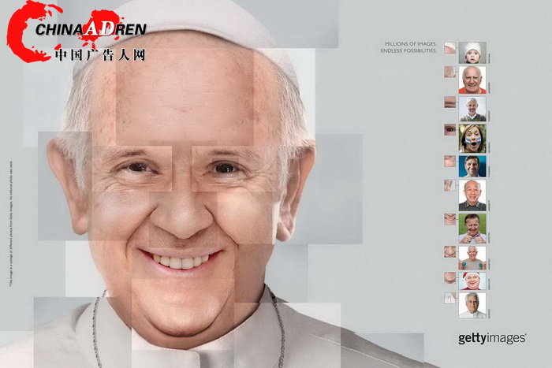Click the Chinese text 中国广告人网
Image resolution: width=552 pixels, height=368 pixels.
(100, 56)
